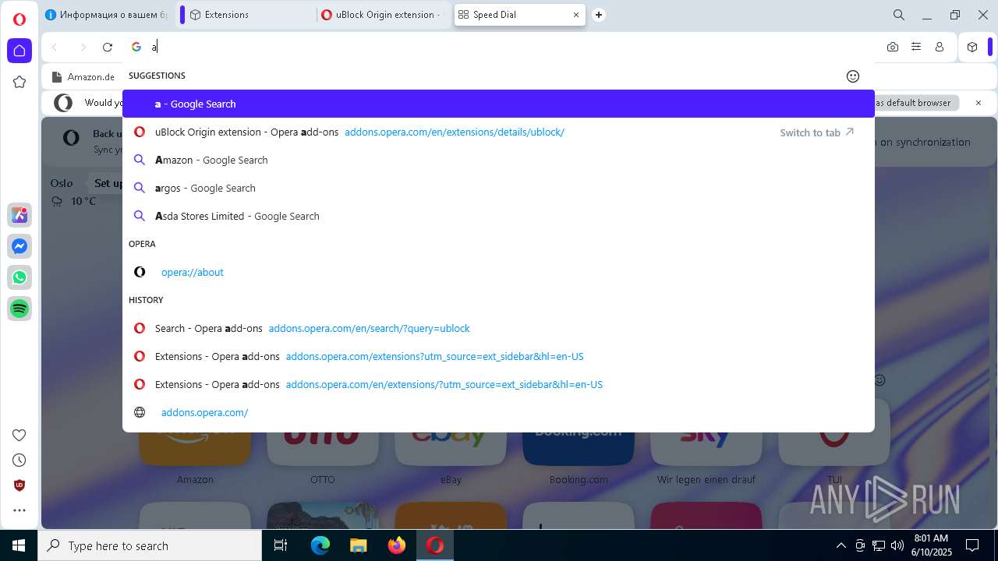Open the Extensions cube icon in toolbar
Viewport: 998px width, 561px height.
click(972, 48)
